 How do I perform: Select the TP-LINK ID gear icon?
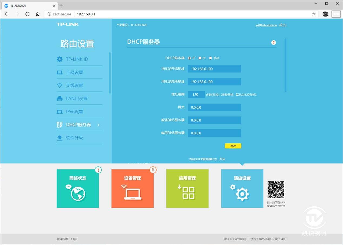(x=60, y=59)
